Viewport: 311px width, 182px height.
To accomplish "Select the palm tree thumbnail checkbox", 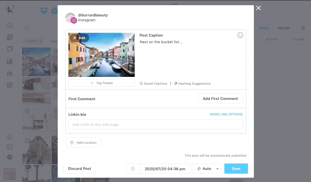I will pyautogui.click(x=27, y=170).
